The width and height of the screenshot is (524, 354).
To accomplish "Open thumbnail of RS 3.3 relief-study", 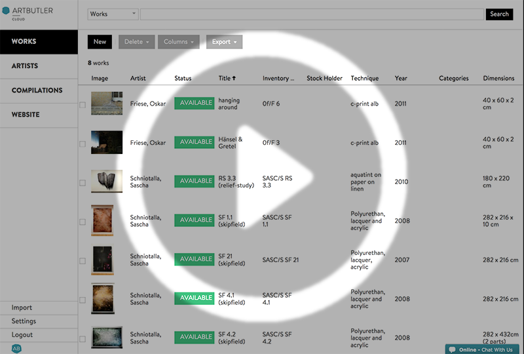I will point(107,181).
